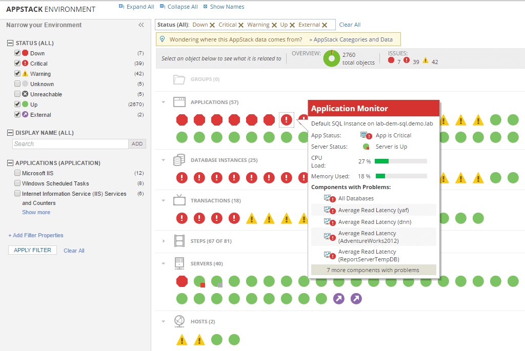The height and width of the screenshot is (351, 525).
Task: Collapse the APPLICATIONS (57) row
Action: pos(164,102)
